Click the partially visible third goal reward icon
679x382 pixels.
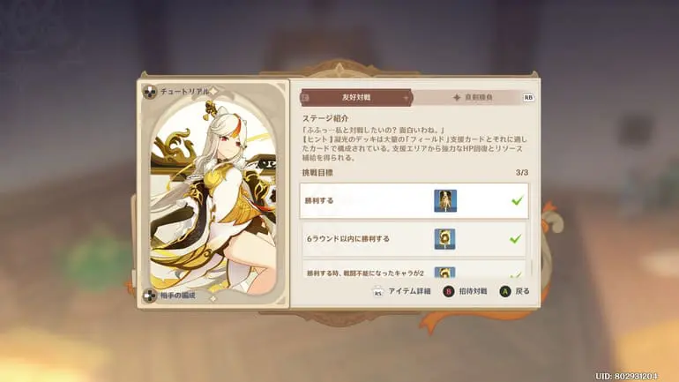pos(444,273)
